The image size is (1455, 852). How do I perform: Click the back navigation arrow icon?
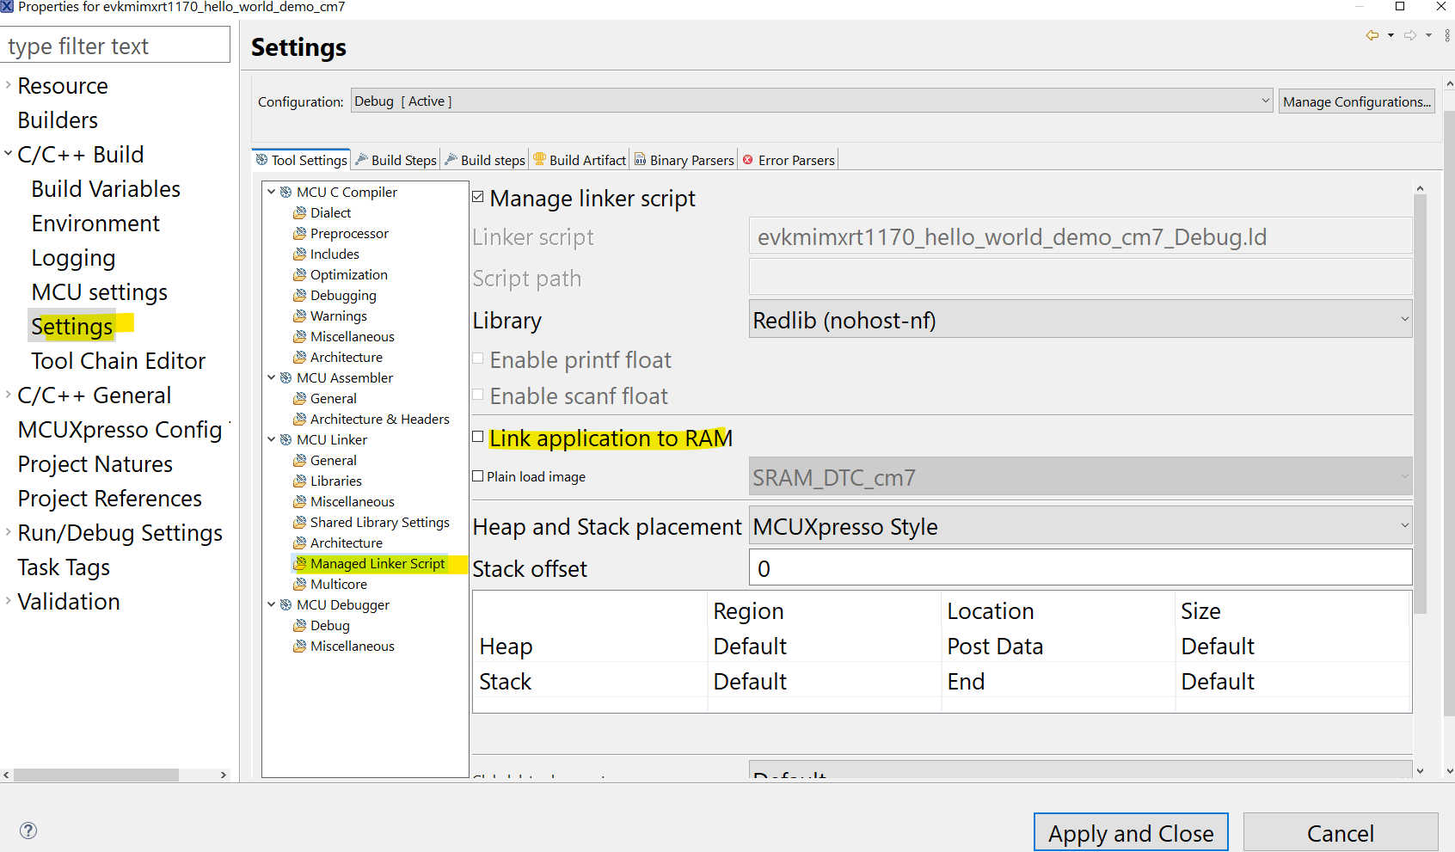(1372, 35)
